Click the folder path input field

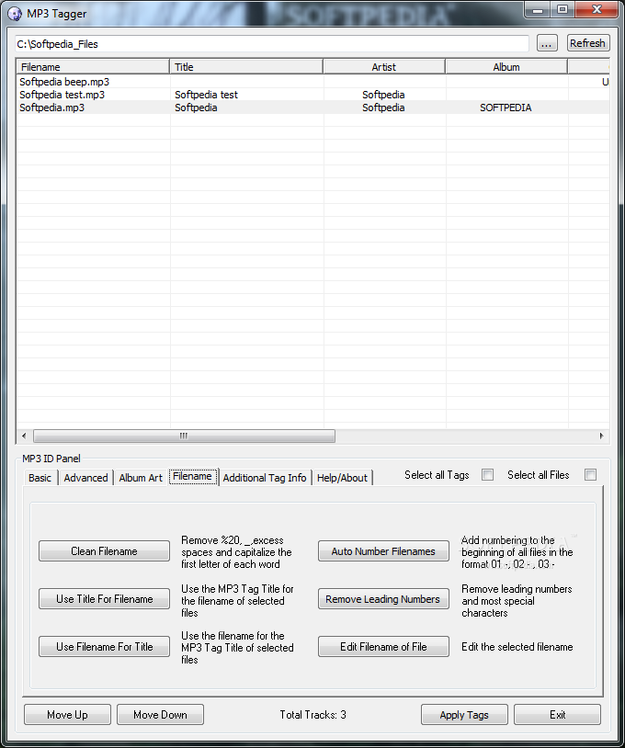point(272,44)
